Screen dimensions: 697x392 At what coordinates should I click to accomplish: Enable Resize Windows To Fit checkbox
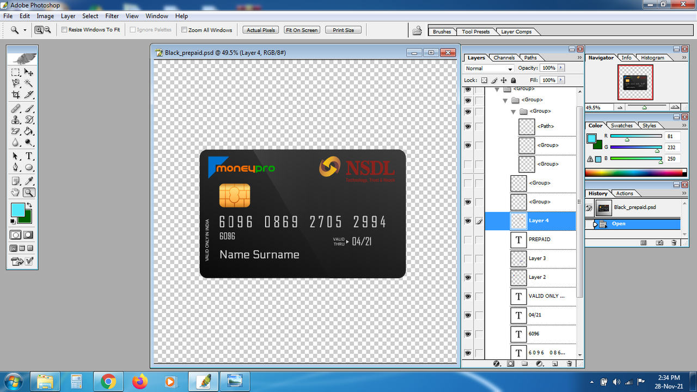pos(64,30)
